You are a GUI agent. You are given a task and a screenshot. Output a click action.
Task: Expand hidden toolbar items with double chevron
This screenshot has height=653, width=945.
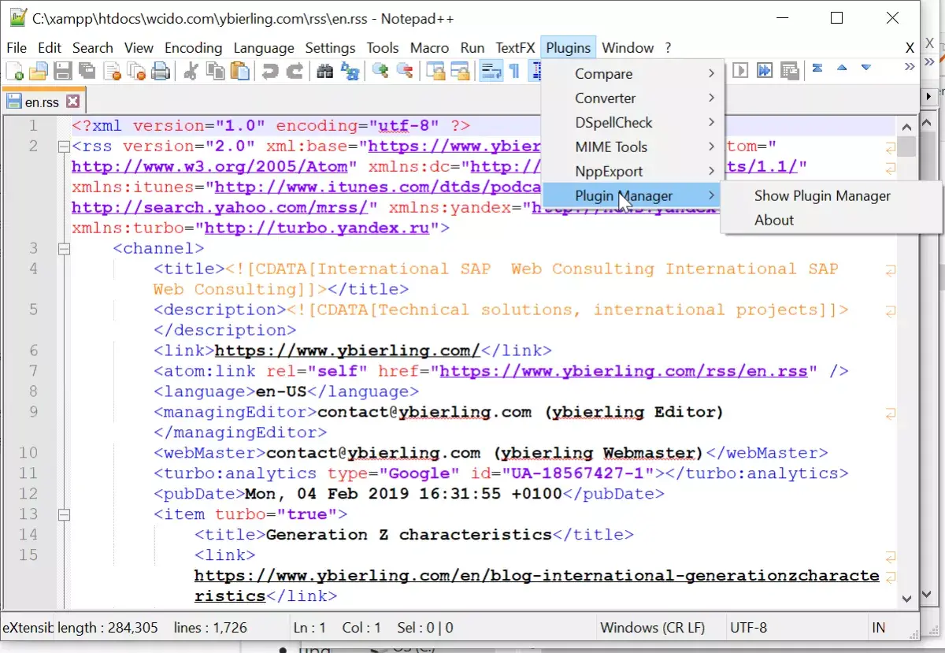pos(910,67)
